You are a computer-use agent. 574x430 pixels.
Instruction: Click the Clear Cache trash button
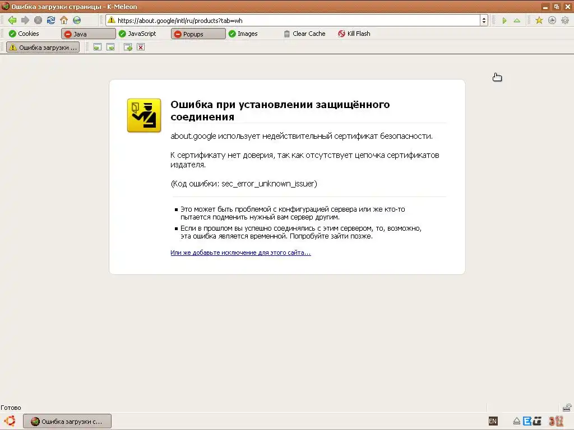304,34
